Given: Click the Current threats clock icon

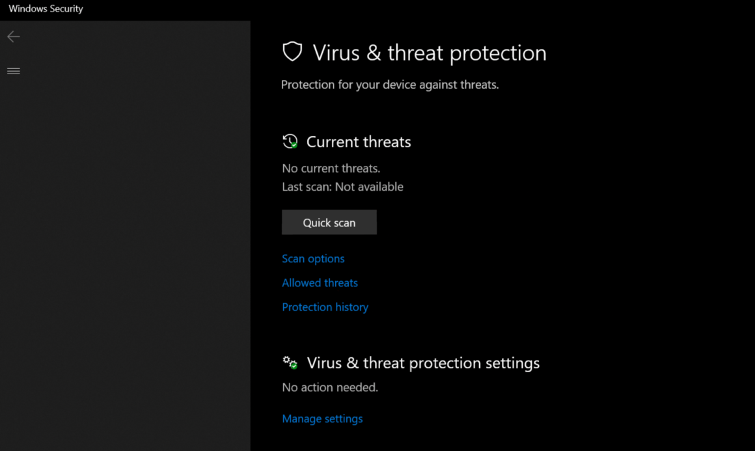Looking at the screenshot, I should tap(290, 141).
